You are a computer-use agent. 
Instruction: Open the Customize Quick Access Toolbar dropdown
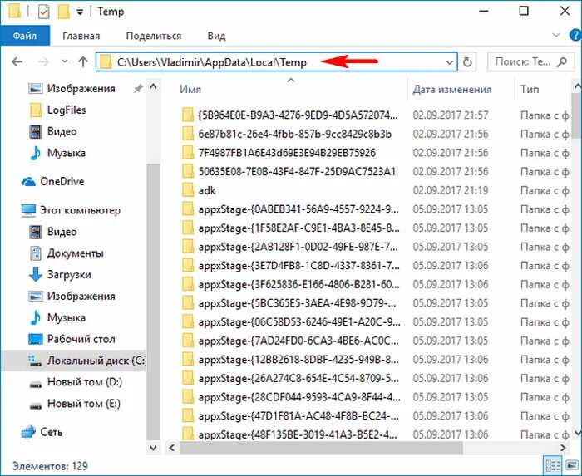click(x=80, y=12)
